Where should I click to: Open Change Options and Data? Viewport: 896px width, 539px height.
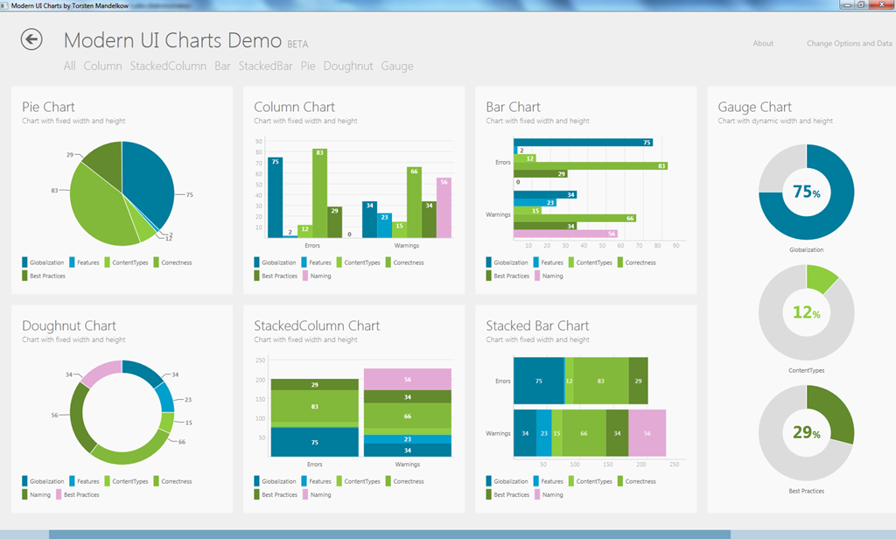[x=849, y=44]
